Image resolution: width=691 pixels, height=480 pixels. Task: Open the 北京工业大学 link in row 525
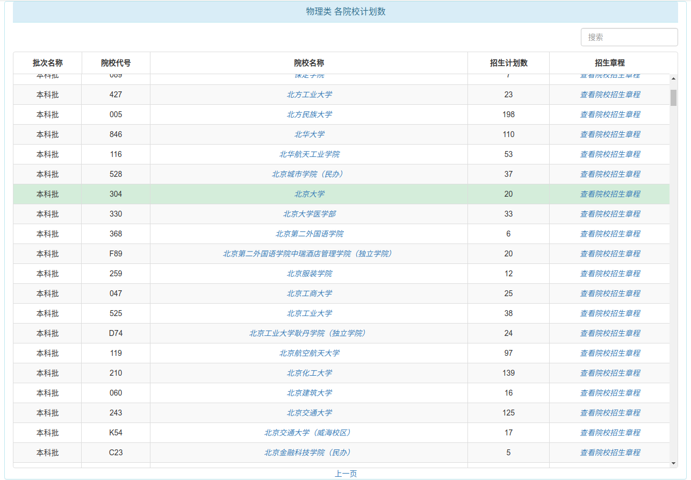(309, 313)
